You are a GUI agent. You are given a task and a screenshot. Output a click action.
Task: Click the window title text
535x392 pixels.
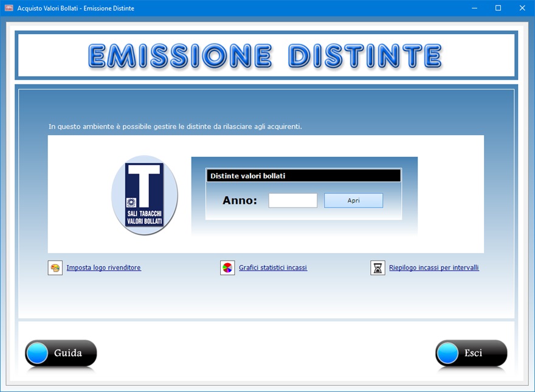76,8
